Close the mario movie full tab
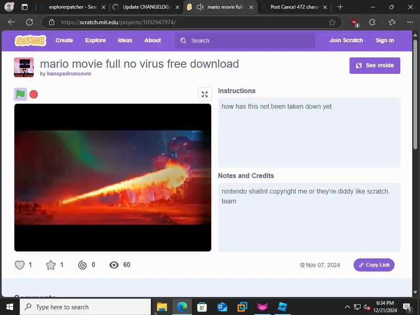 click(251, 7)
